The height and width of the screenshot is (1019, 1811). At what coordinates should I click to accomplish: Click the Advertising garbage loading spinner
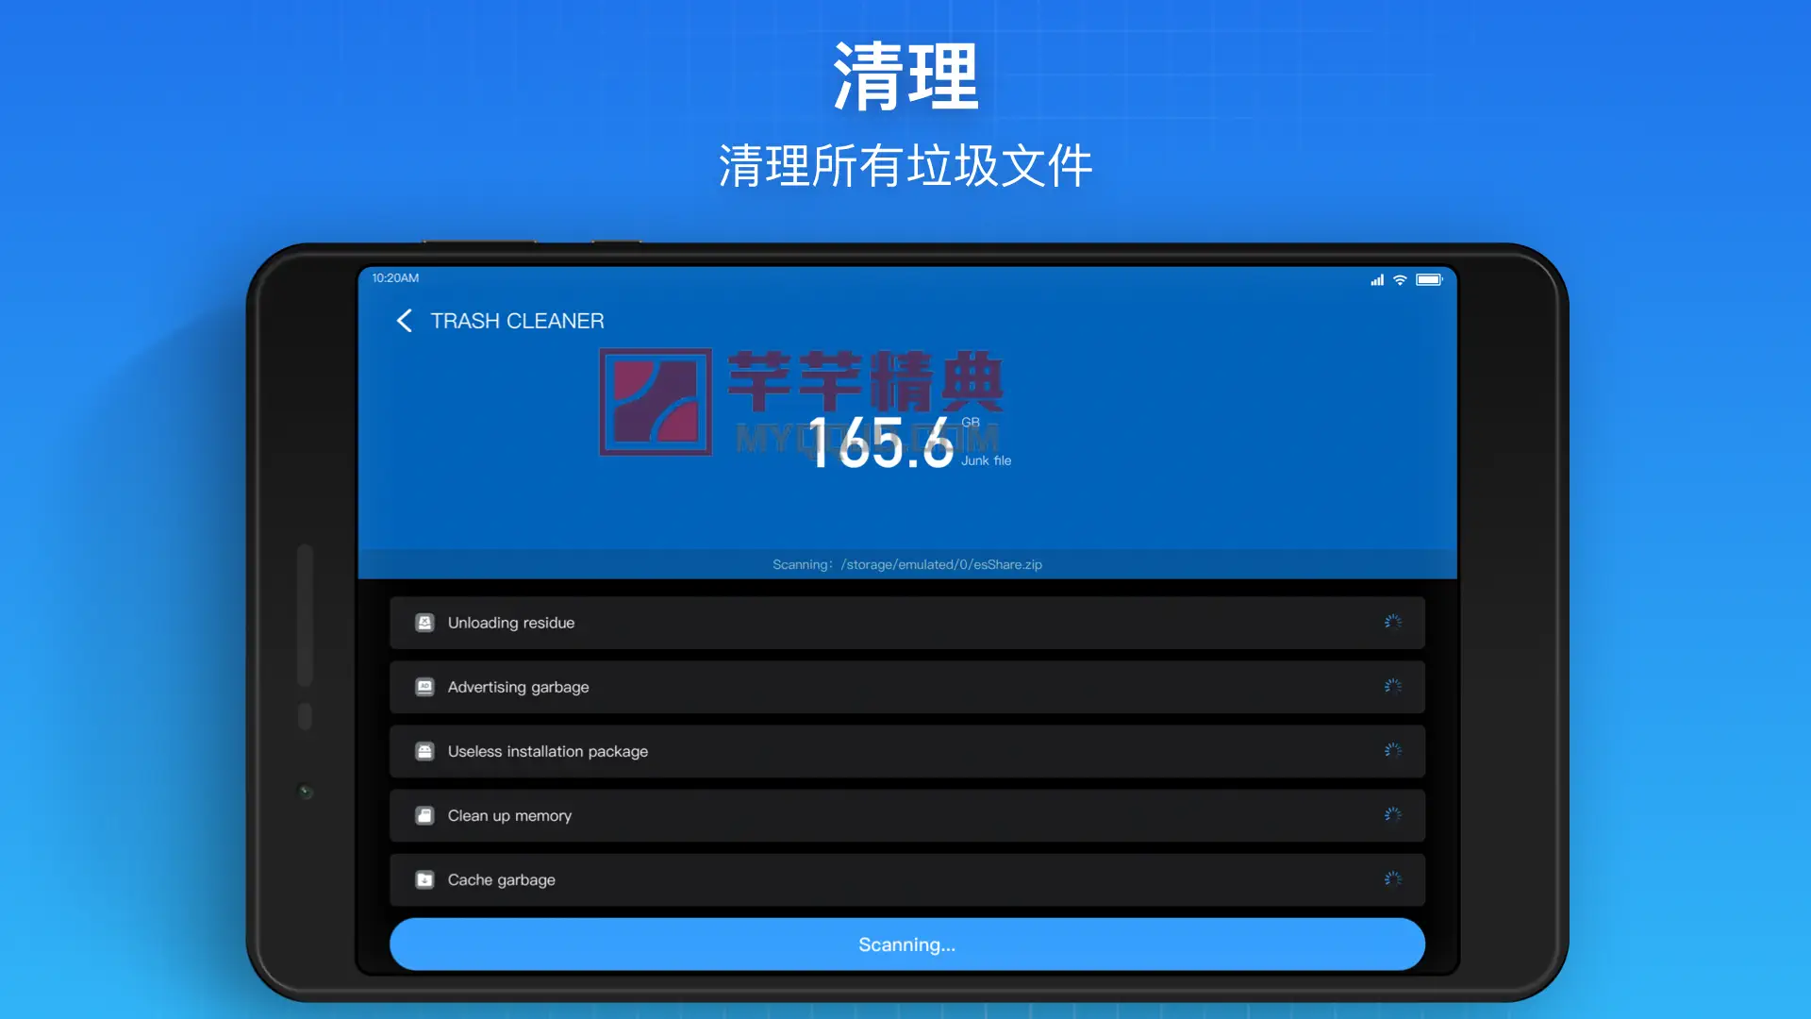[x=1393, y=686]
